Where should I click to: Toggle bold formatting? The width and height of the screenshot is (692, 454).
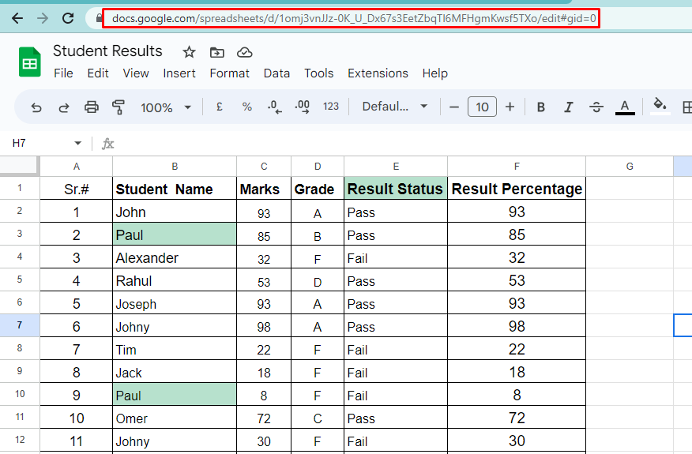540,107
